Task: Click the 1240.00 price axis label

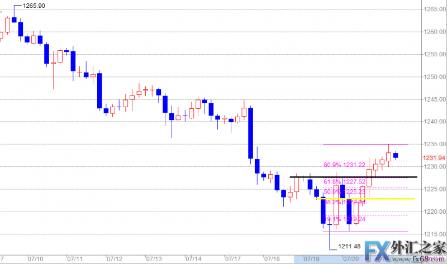Action: (435, 122)
